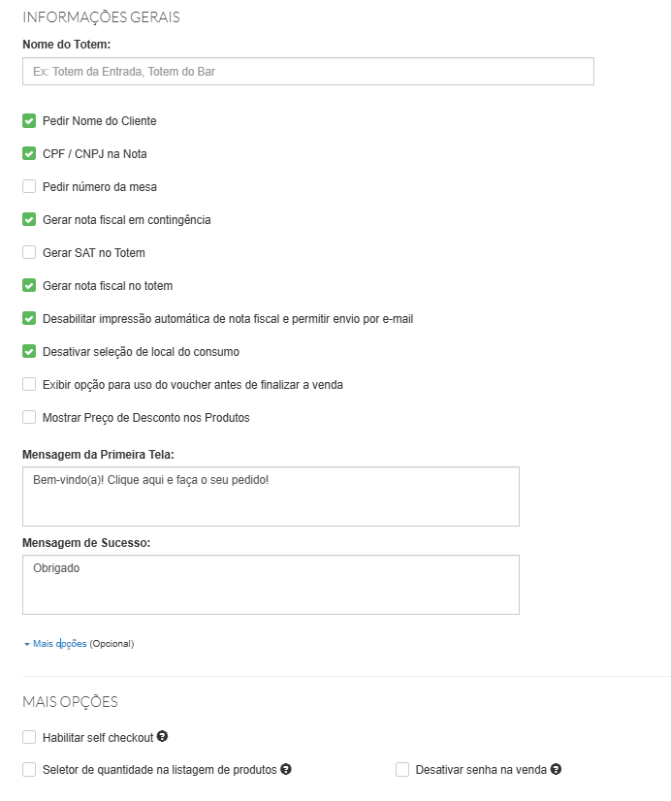Enable Habilitar self checkout checkbox
The image size is (671, 801).
click(x=29, y=737)
